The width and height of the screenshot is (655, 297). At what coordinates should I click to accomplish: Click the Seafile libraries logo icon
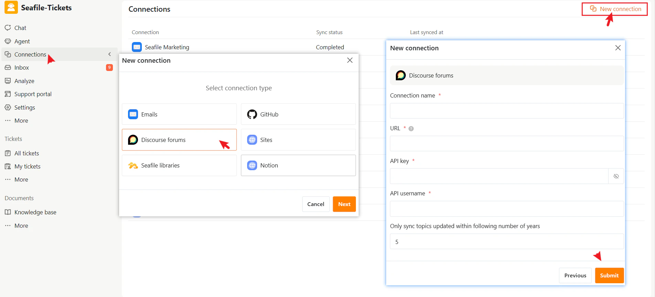pyautogui.click(x=133, y=165)
